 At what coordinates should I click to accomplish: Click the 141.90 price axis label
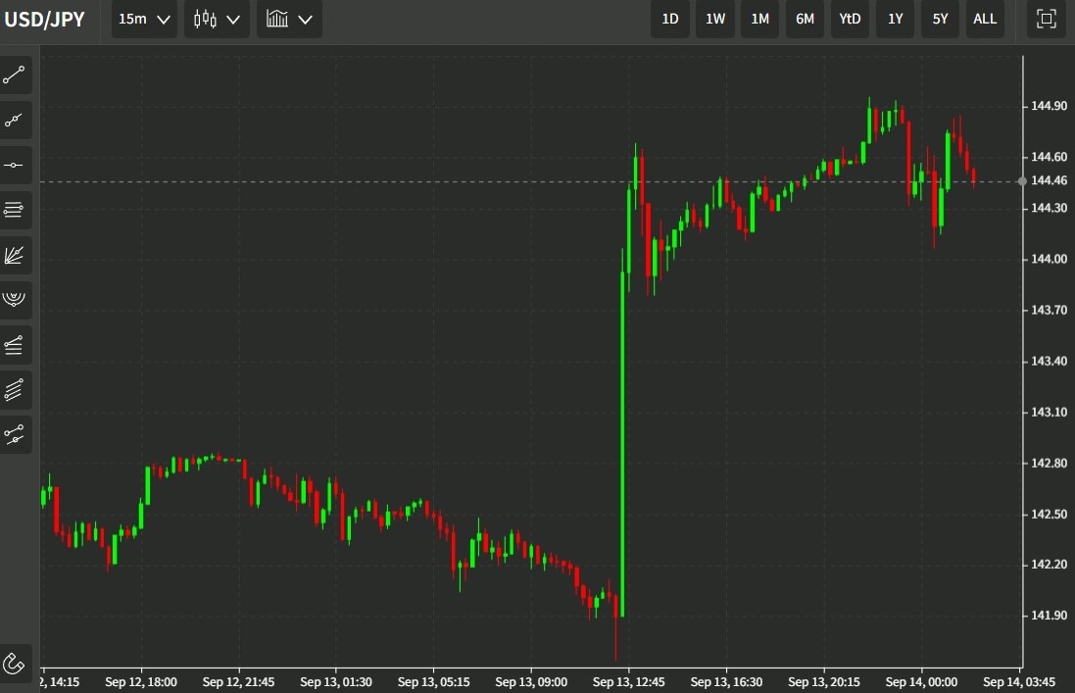[1049, 615]
